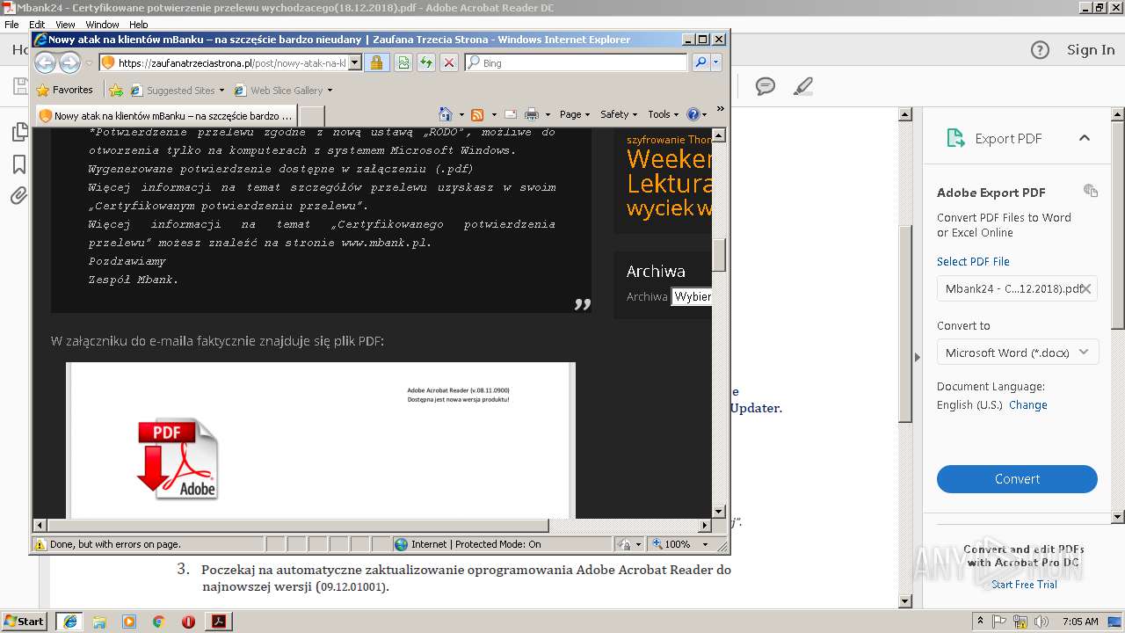
Task: Click Start Free Trial link
Action: (1024, 585)
